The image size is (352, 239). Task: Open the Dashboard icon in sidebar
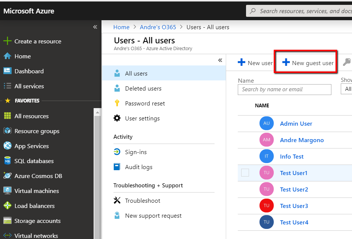[x=7, y=71]
